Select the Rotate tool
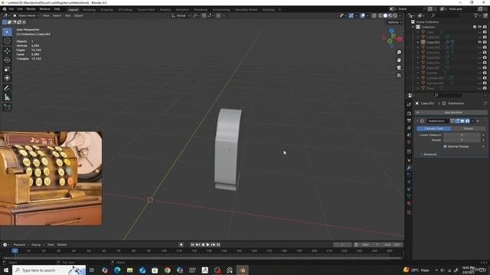490x275 pixels. click(7, 60)
